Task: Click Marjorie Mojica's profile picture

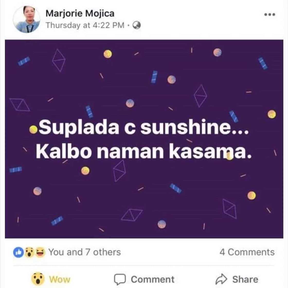Action: pos(26,19)
